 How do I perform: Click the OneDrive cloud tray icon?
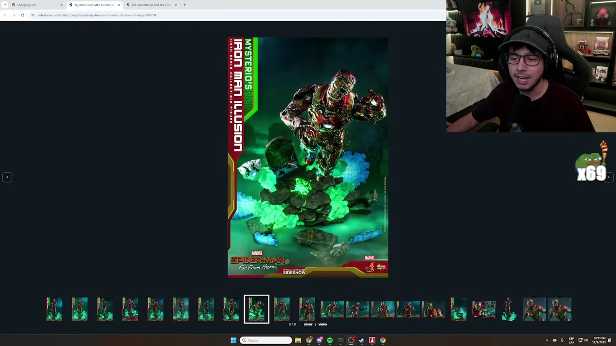[554, 340]
